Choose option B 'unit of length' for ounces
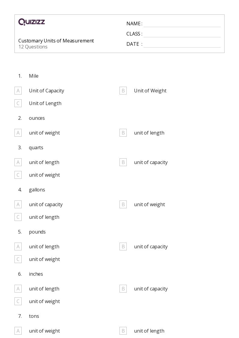This screenshot has height=338, width=239. [123, 133]
